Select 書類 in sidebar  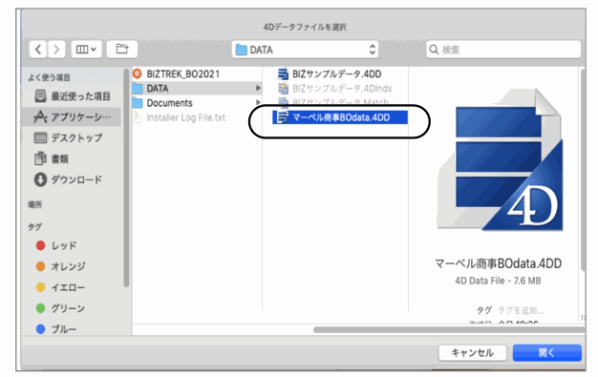[x=72, y=158]
